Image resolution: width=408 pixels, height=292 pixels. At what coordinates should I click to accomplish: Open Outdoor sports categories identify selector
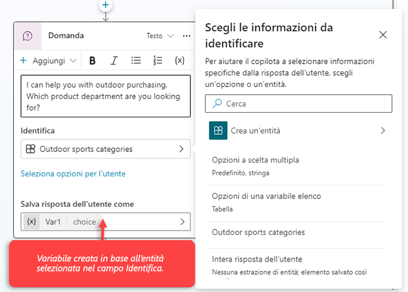coord(106,149)
